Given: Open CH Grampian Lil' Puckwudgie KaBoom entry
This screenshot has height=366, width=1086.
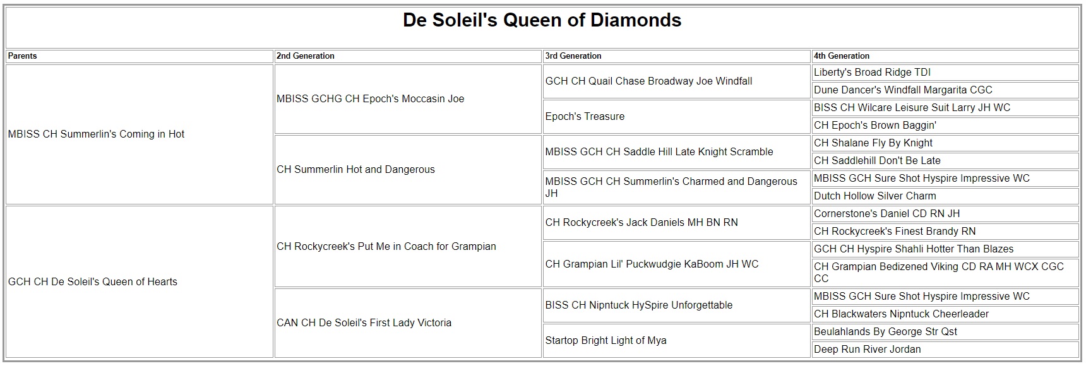Looking at the screenshot, I should pyautogui.click(x=652, y=264).
